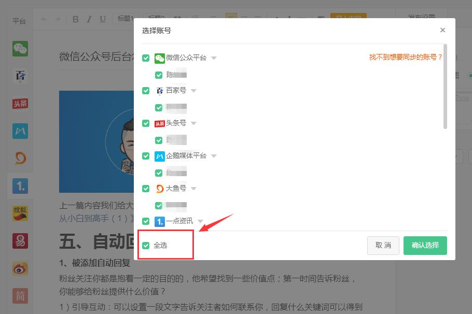
Task: Open the 简书 platform icon
Action: (x=20, y=295)
